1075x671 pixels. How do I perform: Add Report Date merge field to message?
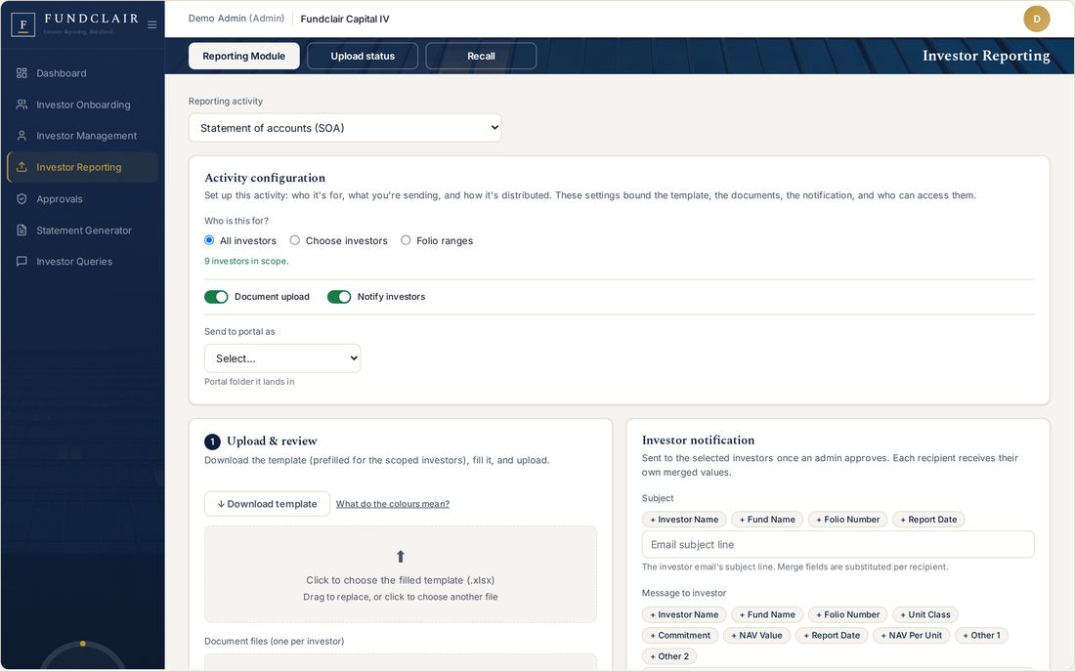832,636
